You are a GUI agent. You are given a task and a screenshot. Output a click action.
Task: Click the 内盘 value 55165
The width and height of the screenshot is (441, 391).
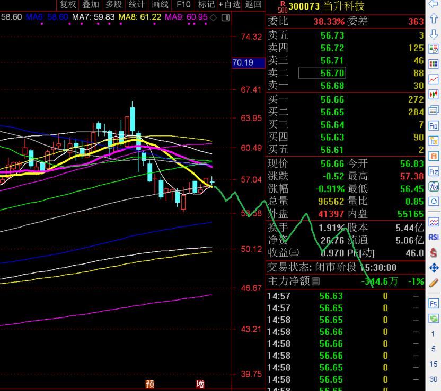tap(411, 214)
